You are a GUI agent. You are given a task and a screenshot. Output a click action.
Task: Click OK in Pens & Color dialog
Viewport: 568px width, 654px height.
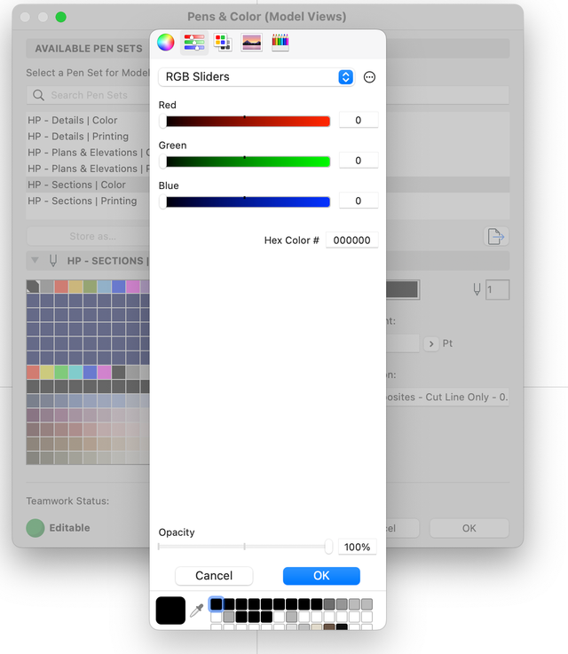469,528
